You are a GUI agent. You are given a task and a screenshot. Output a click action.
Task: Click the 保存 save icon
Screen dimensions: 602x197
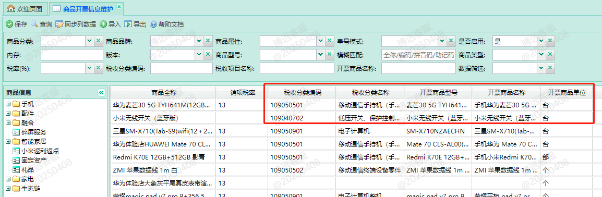pos(9,24)
